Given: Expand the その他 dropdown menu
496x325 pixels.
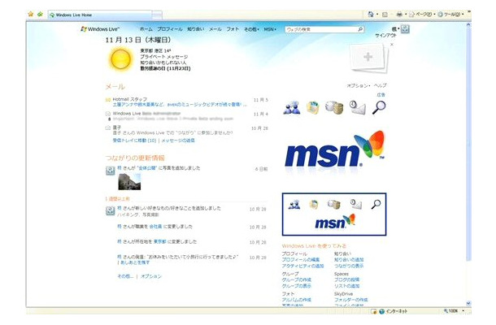Looking at the screenshot, I should pyautogui.click(x=251, y=29).
